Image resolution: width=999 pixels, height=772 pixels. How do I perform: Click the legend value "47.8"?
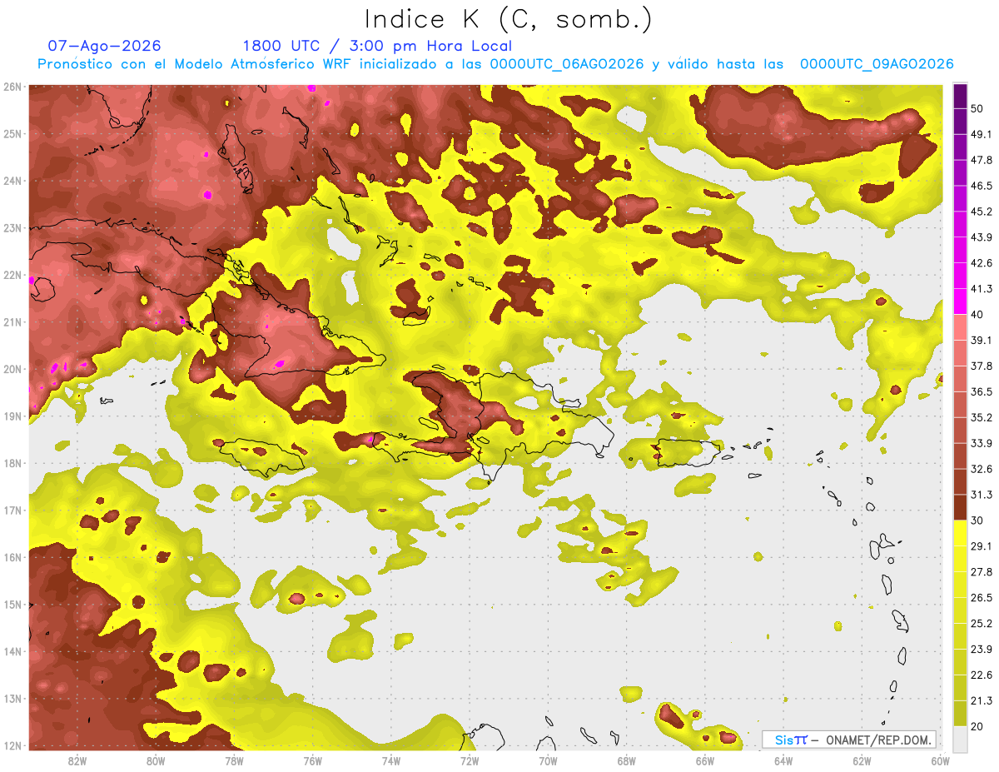[x=982, y=160]
